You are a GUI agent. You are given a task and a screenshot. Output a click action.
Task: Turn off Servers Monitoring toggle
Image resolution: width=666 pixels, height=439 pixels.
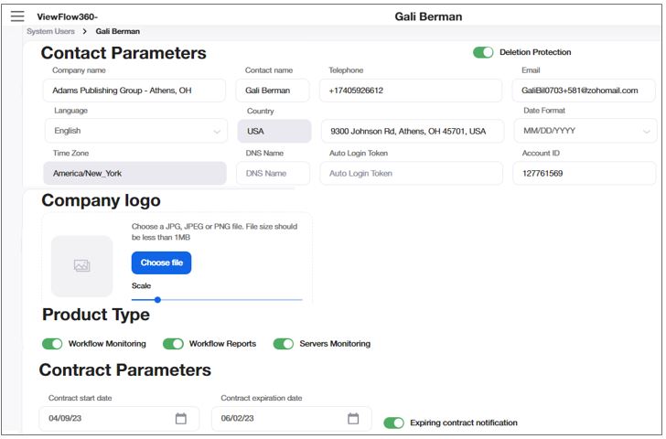pyautogui.click(x=284, y=344)
